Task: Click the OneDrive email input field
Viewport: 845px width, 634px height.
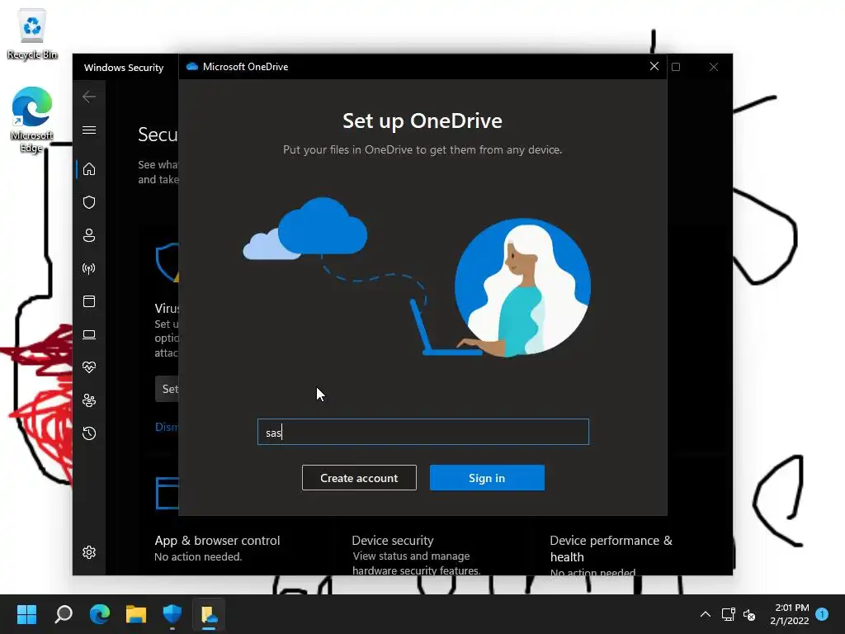Action: tap(423, 432)
